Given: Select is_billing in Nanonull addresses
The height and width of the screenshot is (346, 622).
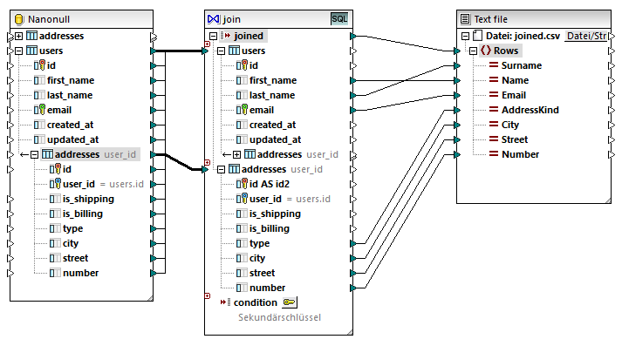Looking at the screenshot, I should click(83, 214).
